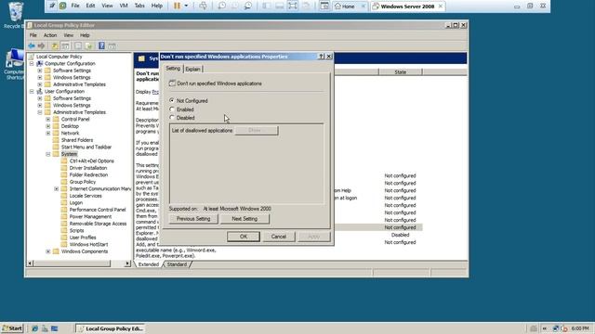Image resolution: width=595 pixels, height=334 pixels.
Task: Select the Scripts tree folder
Action: (x=76, y=230)
